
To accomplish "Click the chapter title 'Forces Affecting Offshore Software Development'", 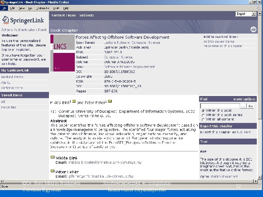I will click(122, 37).
